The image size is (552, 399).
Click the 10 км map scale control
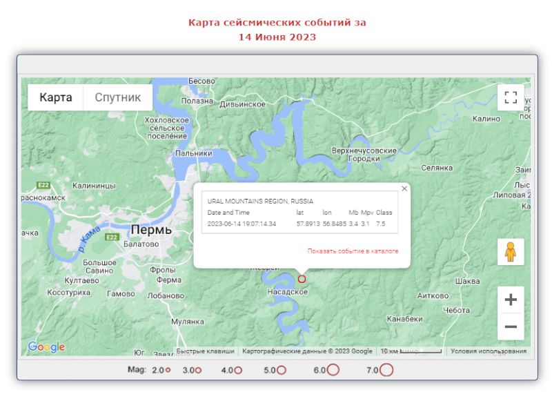click(411, 351)
